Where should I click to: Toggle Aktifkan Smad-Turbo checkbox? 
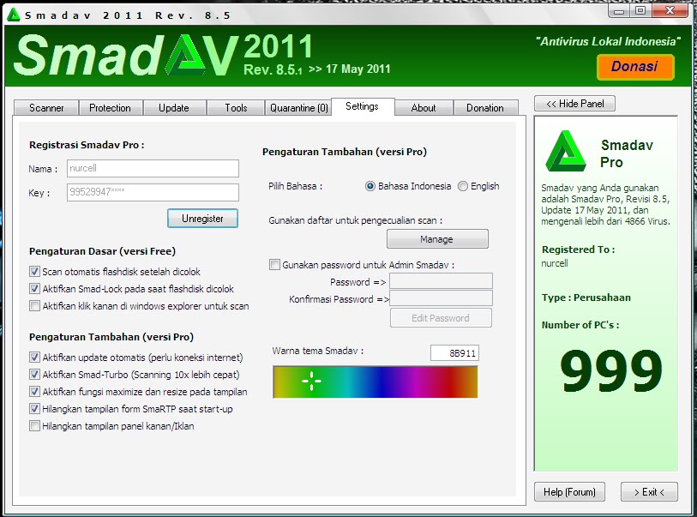pos(34,375)
